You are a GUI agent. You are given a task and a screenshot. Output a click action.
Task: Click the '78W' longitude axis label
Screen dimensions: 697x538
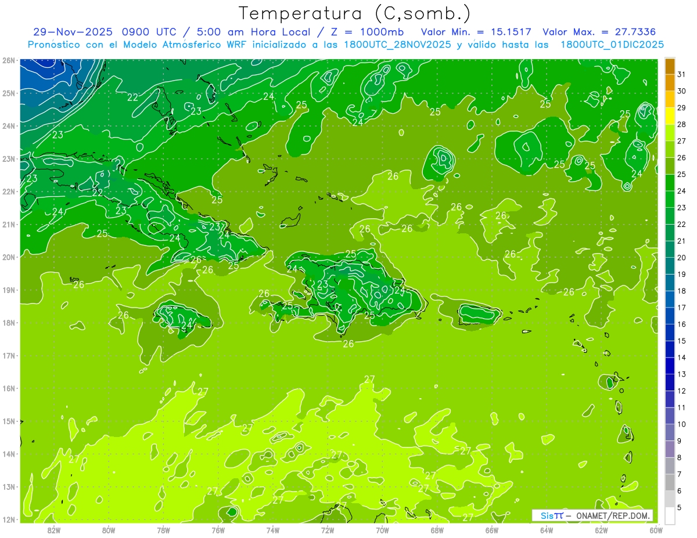tap(163, 530)
